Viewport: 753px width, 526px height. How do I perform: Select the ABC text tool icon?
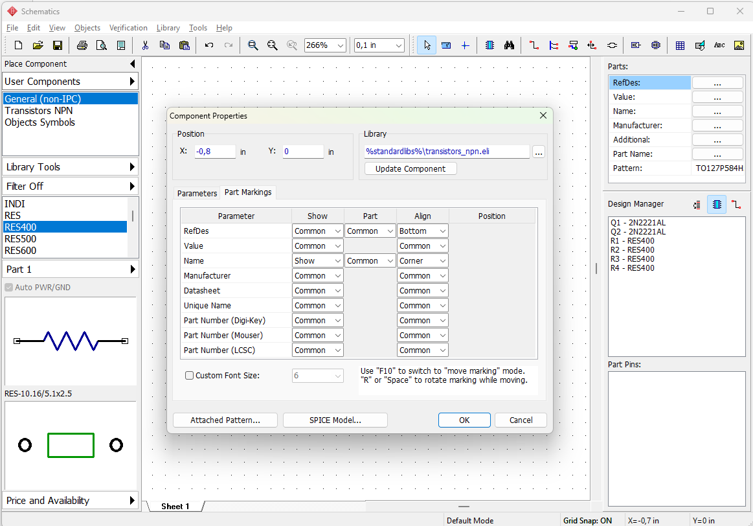tap(719, 45)
